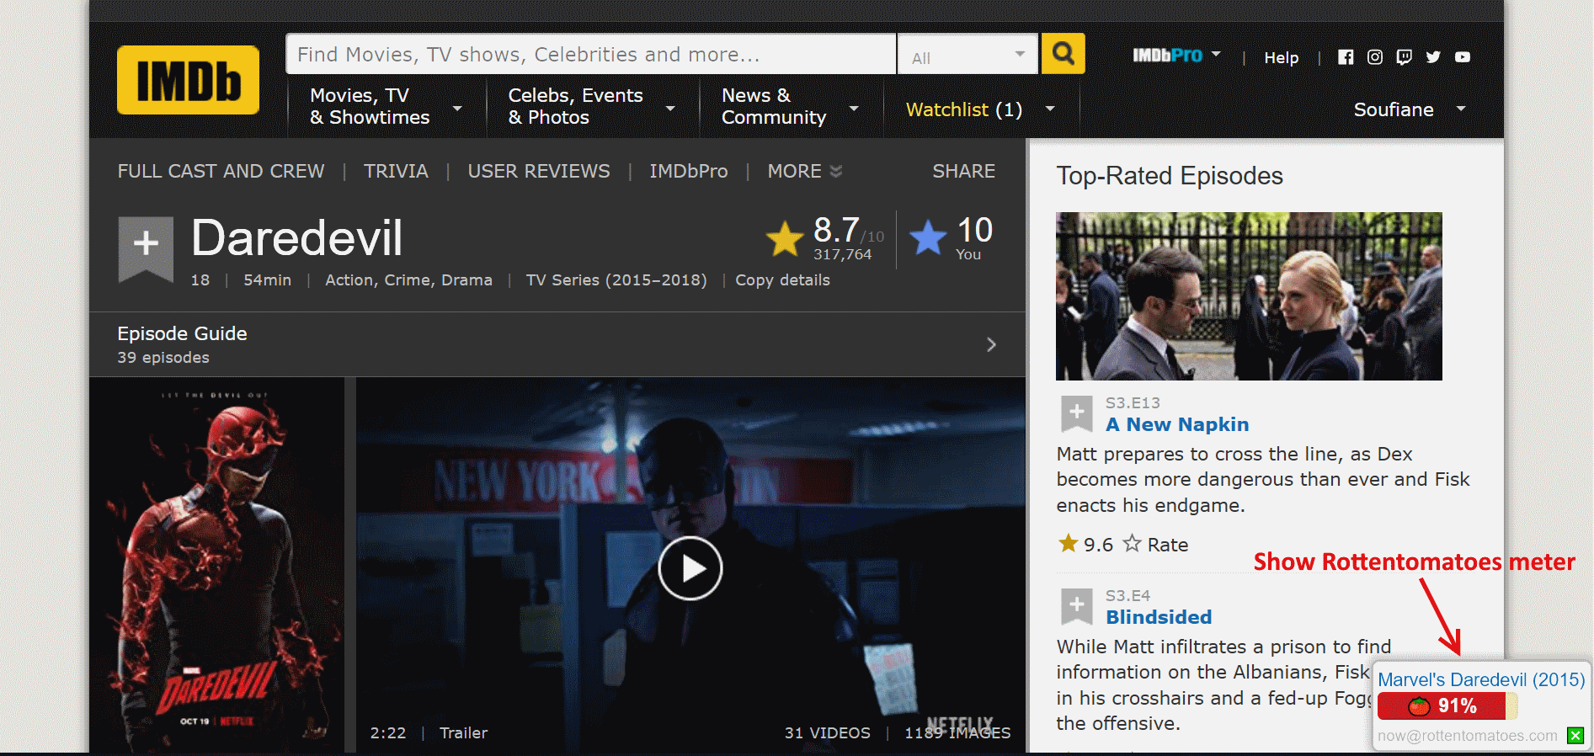
Task: View 1189 IMAGES gallery
Action: point(957,733)
